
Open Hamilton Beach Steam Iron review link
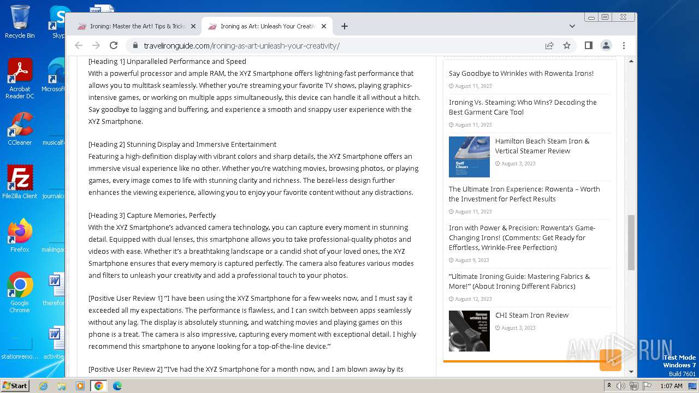coord(542,146)
